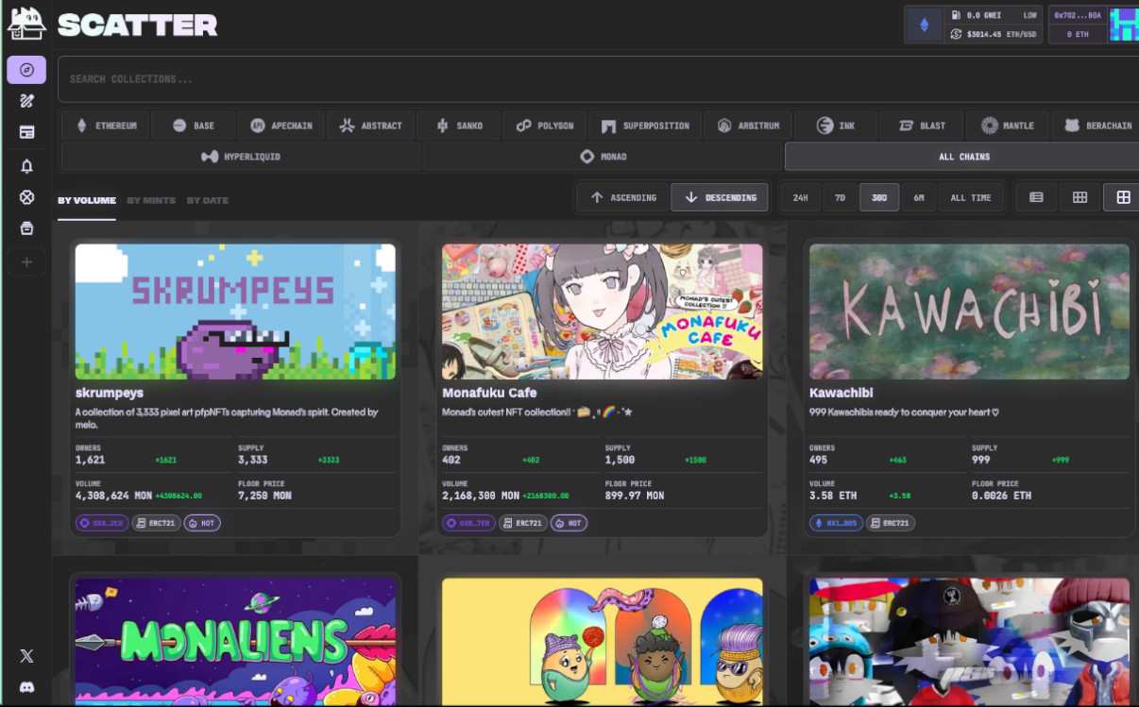Image resolution: width=1139 pixels, height=707 pixels.
Task: Click the X (Twitter) icon in sidebar
Action: point(26,656)
